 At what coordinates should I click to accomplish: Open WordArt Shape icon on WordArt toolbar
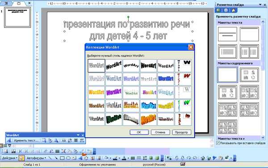[56, 140]
